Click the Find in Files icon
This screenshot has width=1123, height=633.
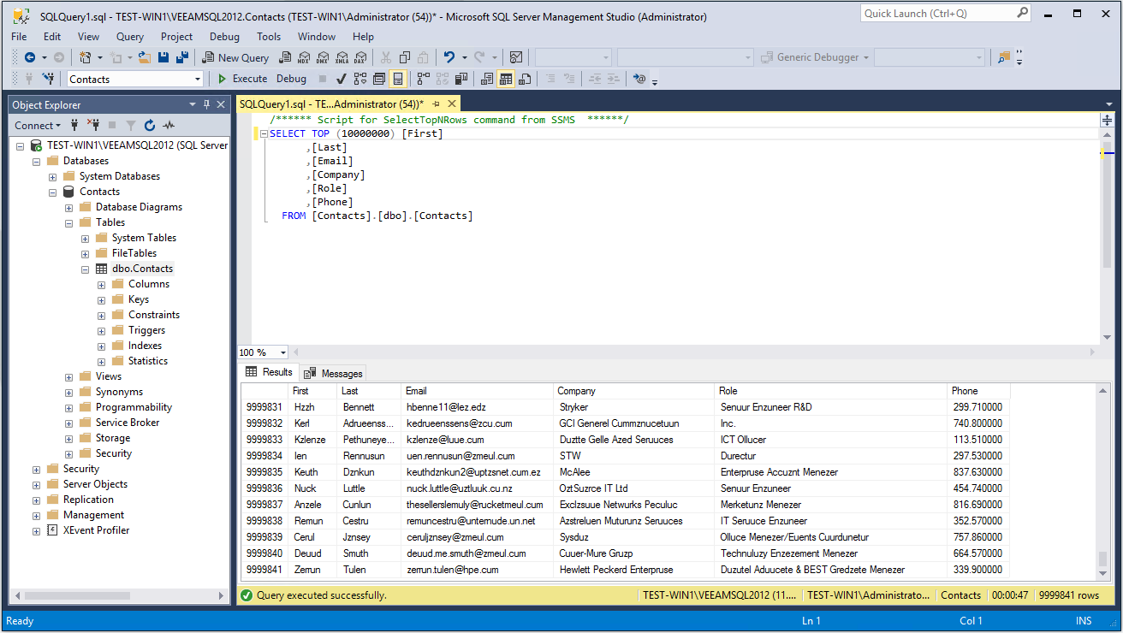1005,57
